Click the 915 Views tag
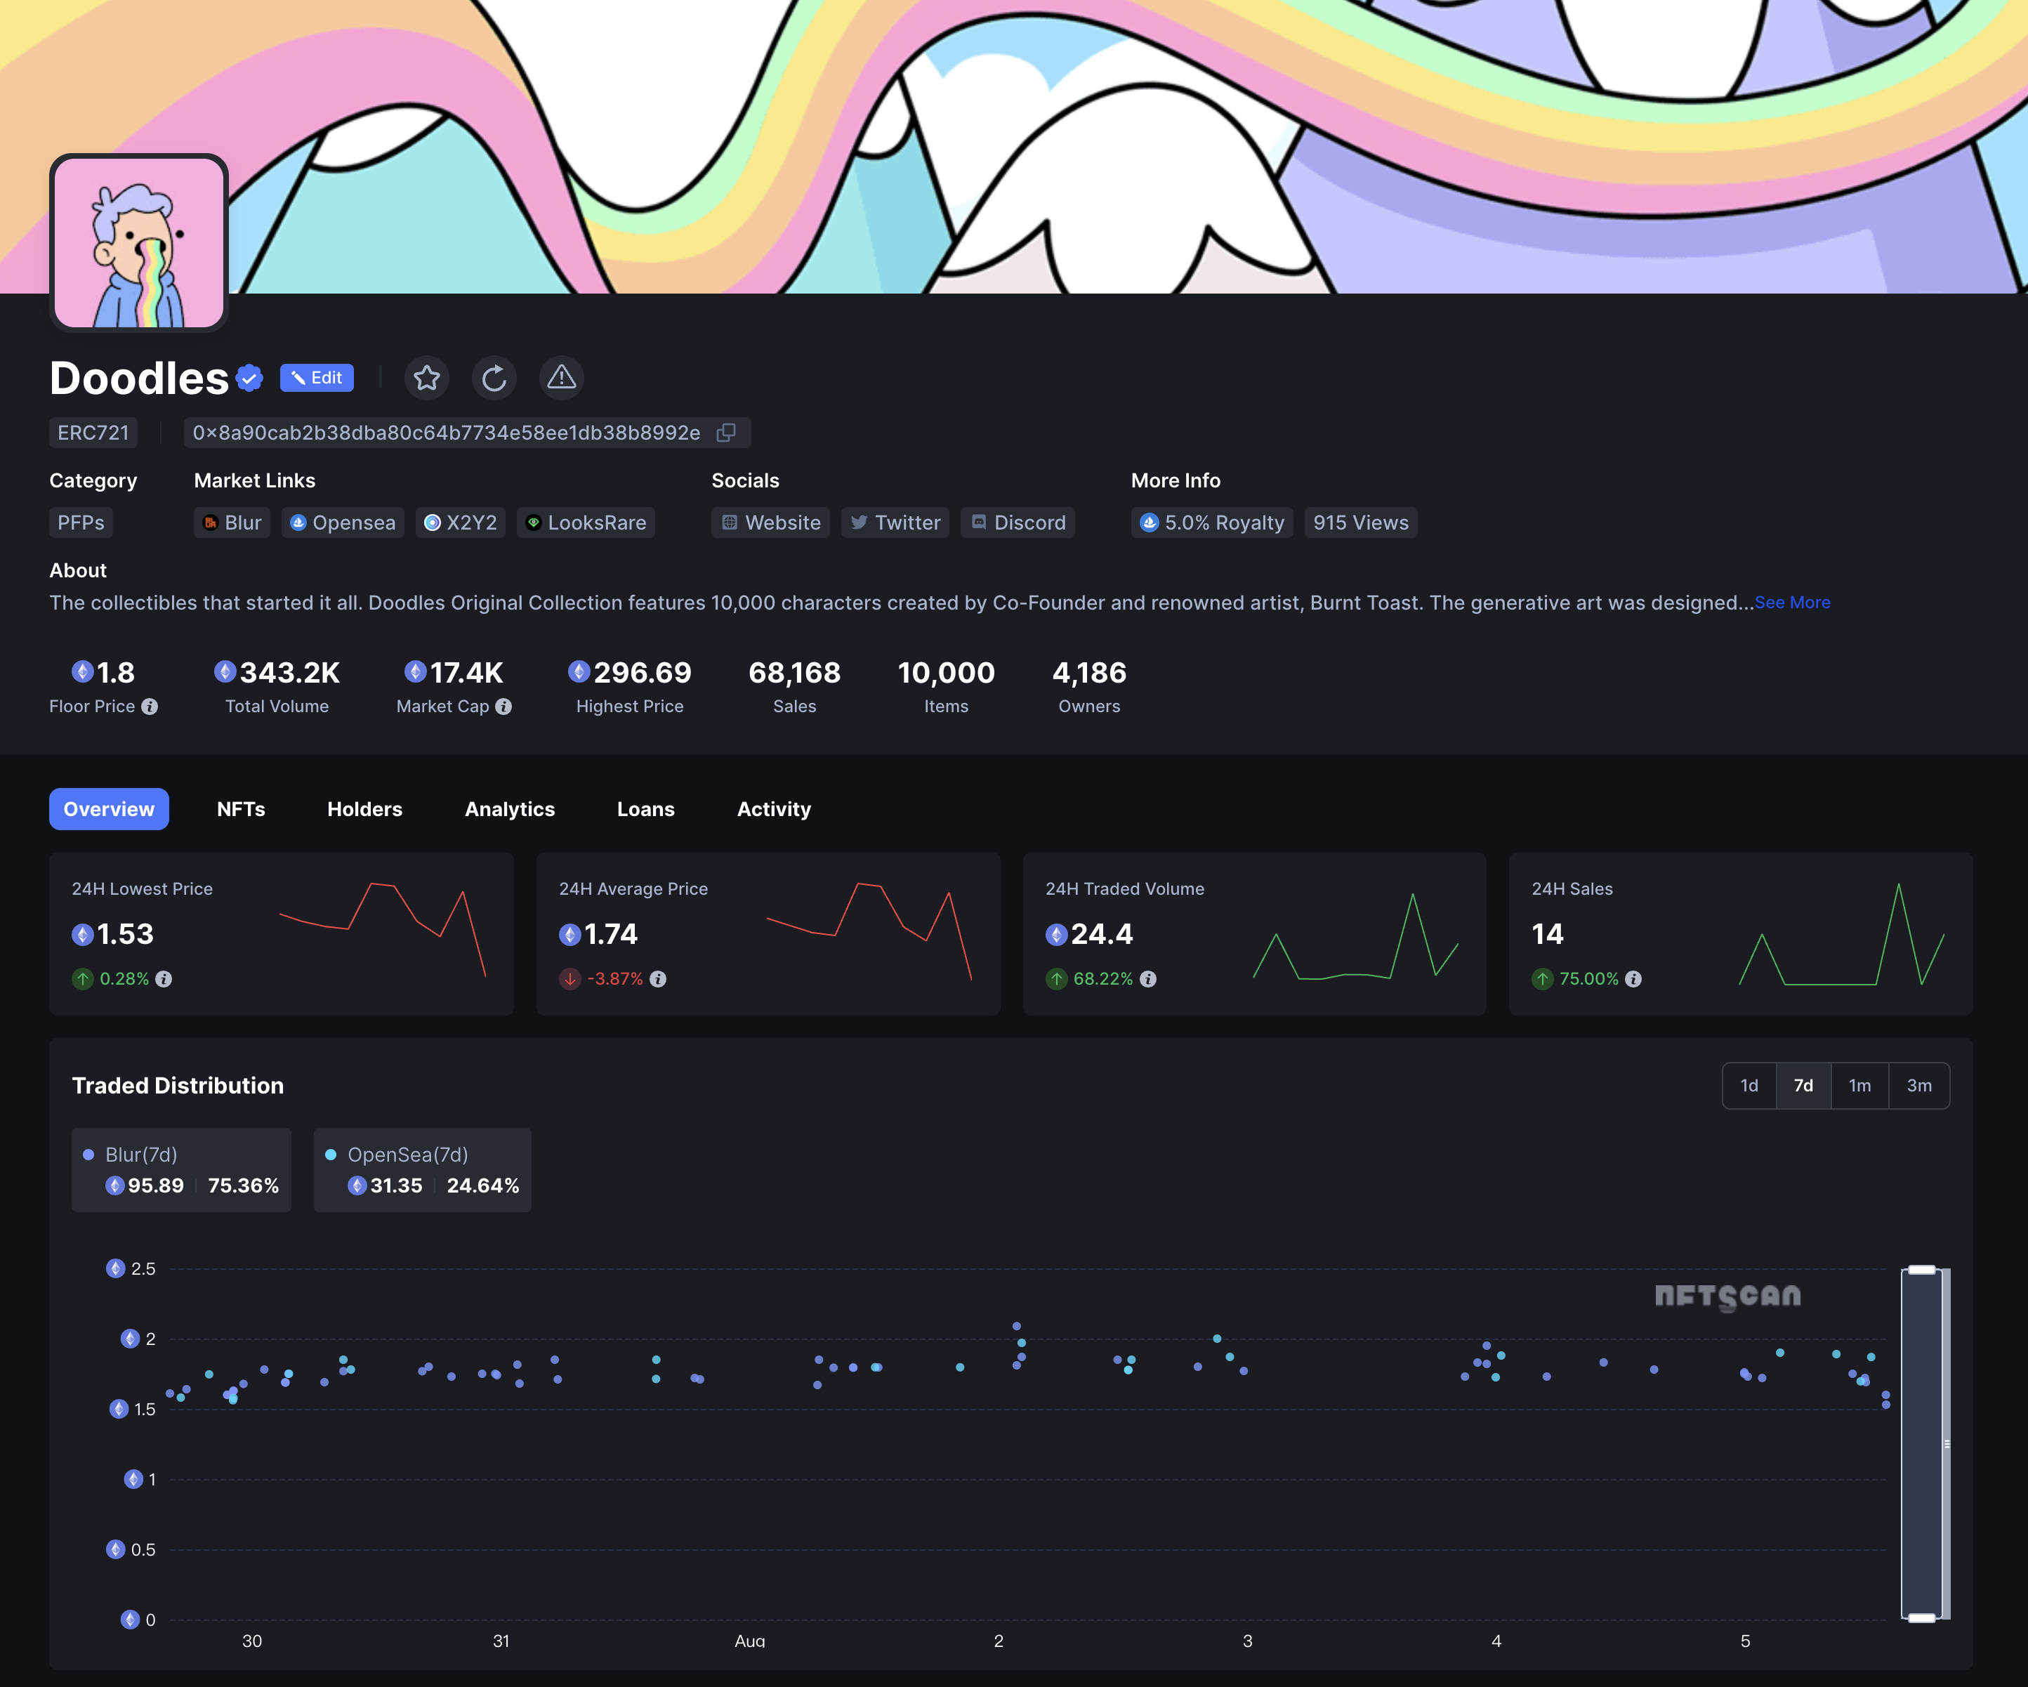The width and height of the screenshot is (2028, 1687). [x=1361, y=523]
